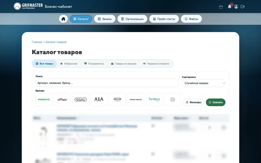The width and height of the screenshot is (261, 163).
Task: Follow the Каталог товаров breadcrumb link
Action: 56,42
